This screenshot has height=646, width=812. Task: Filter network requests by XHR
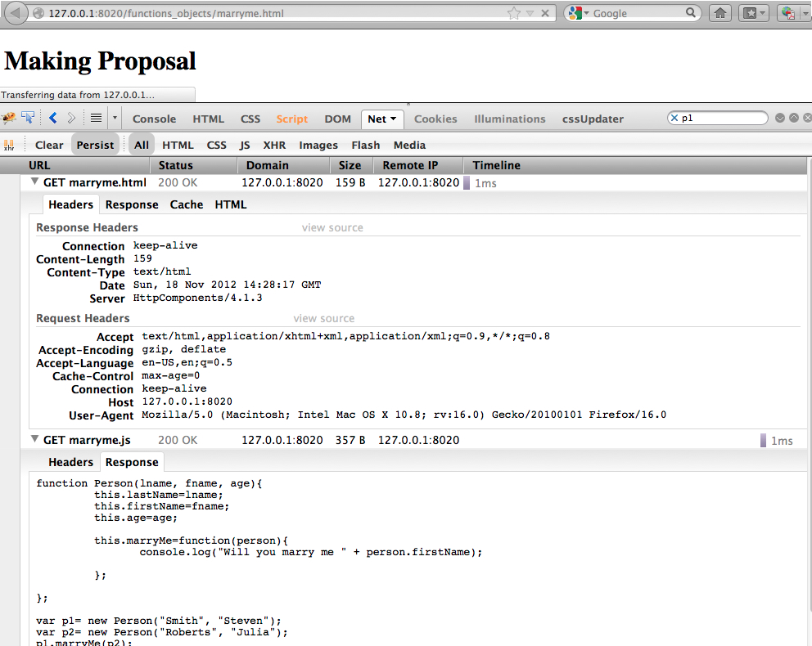(274, 145)
